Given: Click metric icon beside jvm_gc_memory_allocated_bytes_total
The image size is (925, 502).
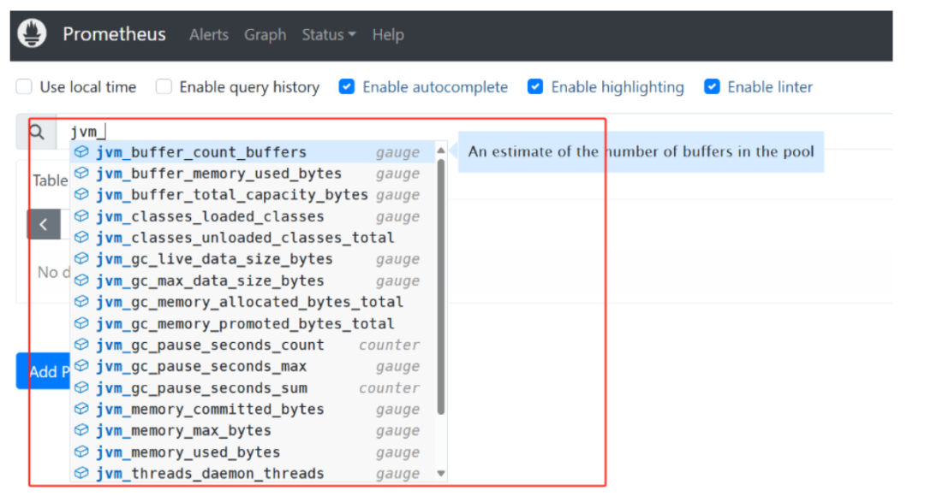Looking at the screenshot, I should (x=81, y=302).
